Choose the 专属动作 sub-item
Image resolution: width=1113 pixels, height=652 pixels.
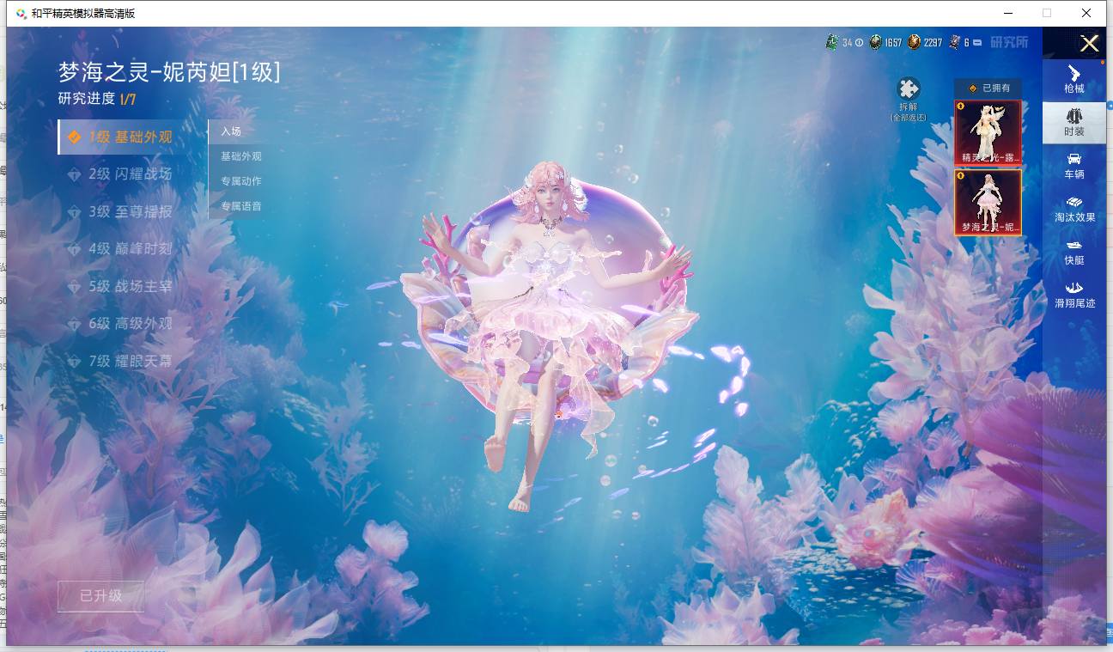tap(240, 181)
